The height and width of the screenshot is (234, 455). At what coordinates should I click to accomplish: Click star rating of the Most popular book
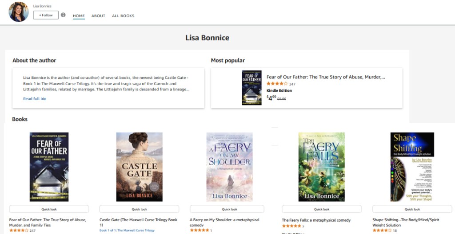tap(276, 84)
